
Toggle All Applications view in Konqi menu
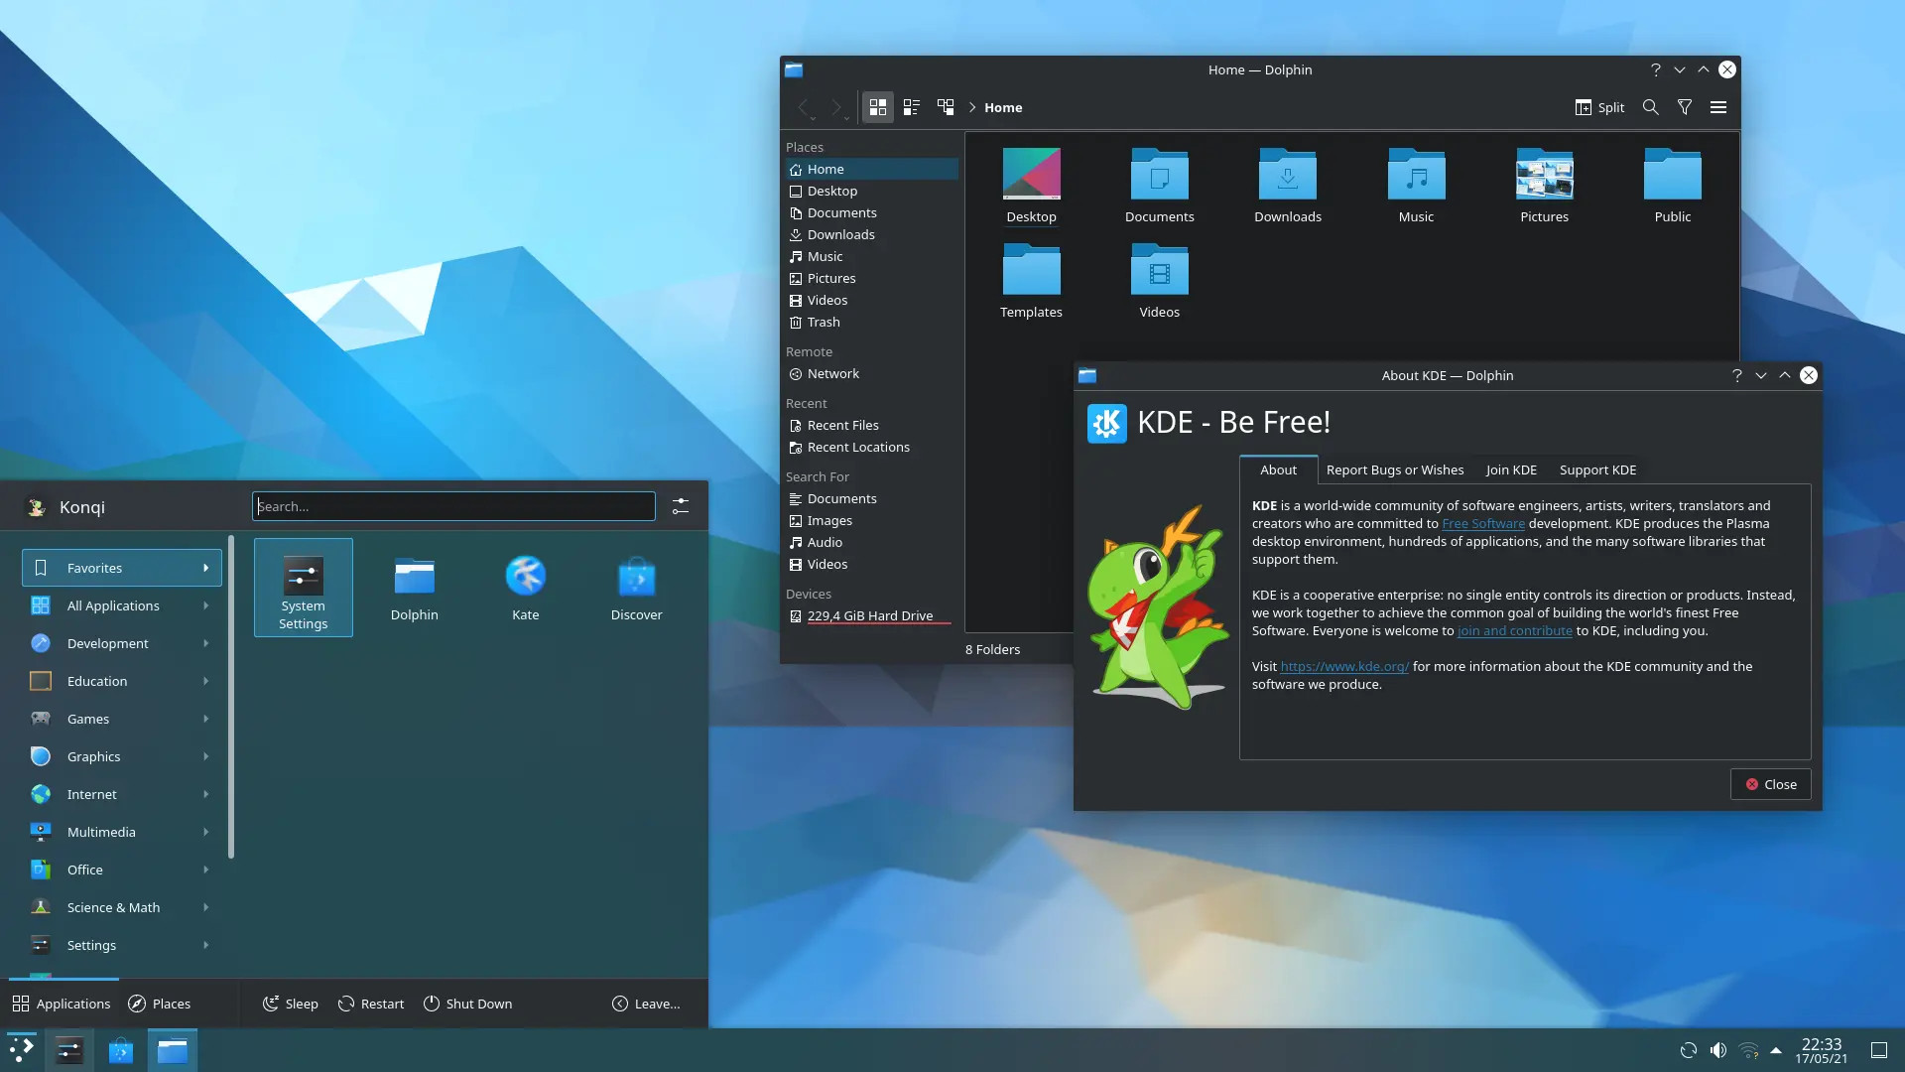112,604
